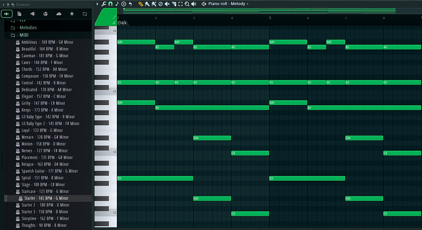Select Beautiful - 164 BPM - B Minor
The height and width of the screenshot is (230, 422).
tap(45, 49)
